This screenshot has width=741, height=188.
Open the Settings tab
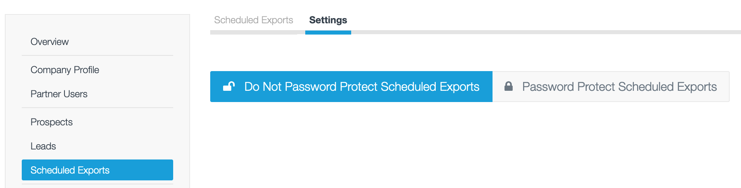(x=328, y=20)
